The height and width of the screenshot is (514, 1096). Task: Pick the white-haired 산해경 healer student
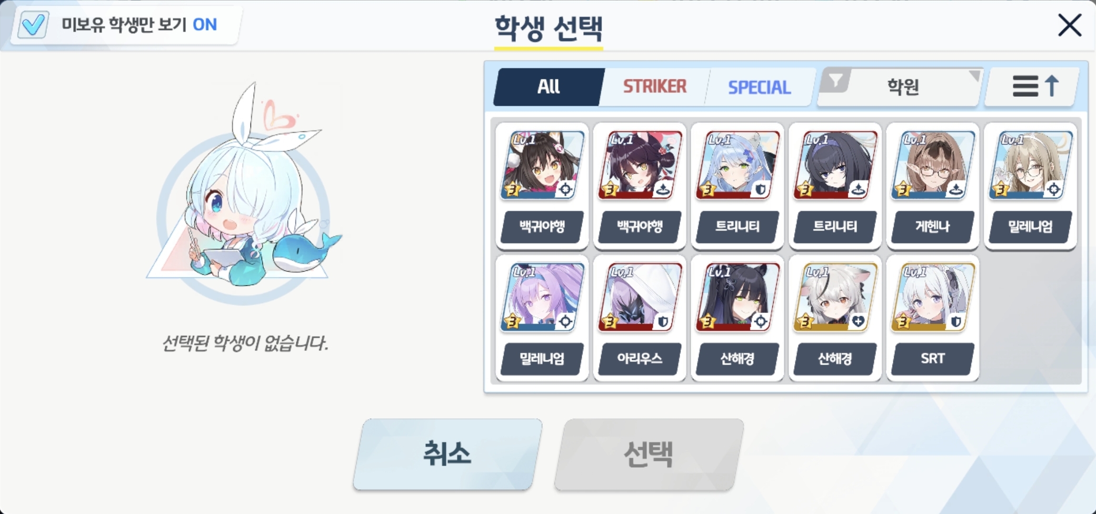(x=835, y=318)
